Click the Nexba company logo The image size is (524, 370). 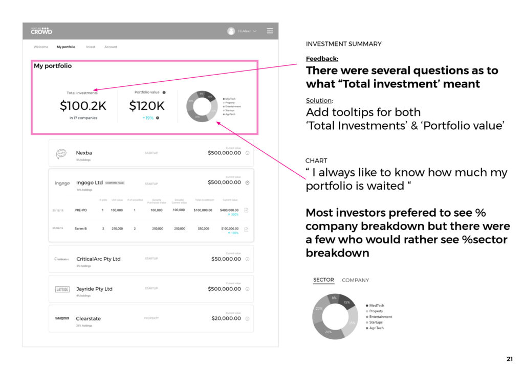coord(61,153)
